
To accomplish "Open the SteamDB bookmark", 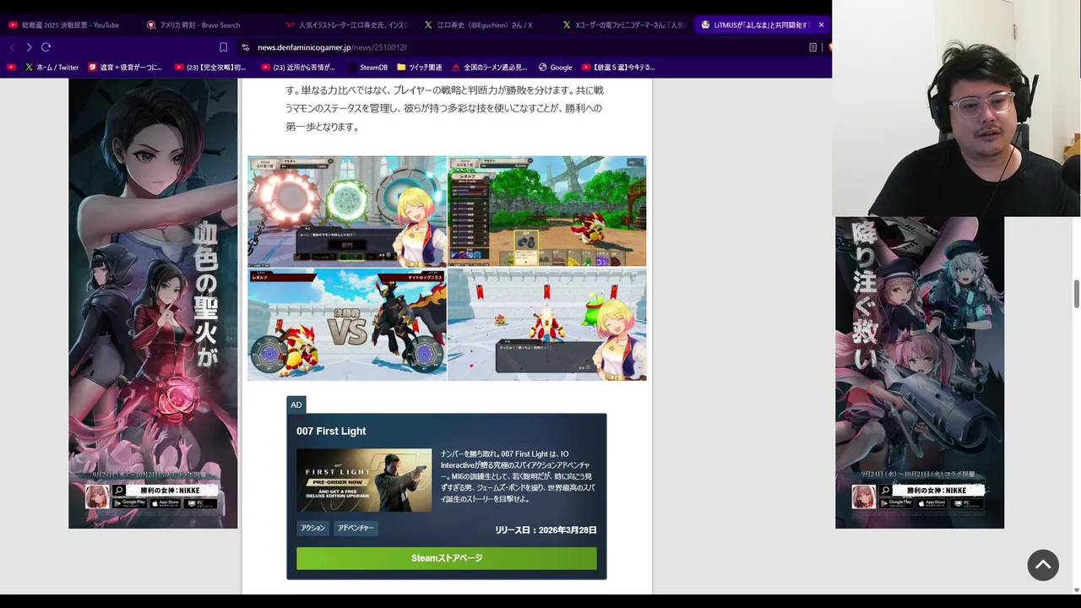I will pos(367,68).
